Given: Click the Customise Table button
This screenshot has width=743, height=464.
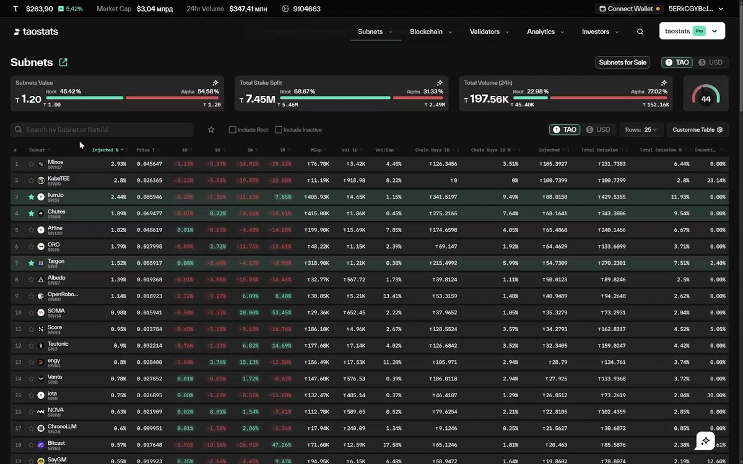Looking at the screenshot, I should [x=698, y=130].
